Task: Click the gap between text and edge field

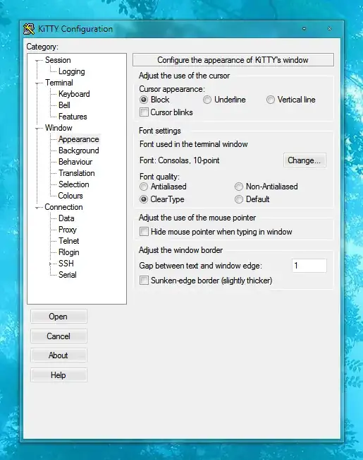Action: coord(309,266)
